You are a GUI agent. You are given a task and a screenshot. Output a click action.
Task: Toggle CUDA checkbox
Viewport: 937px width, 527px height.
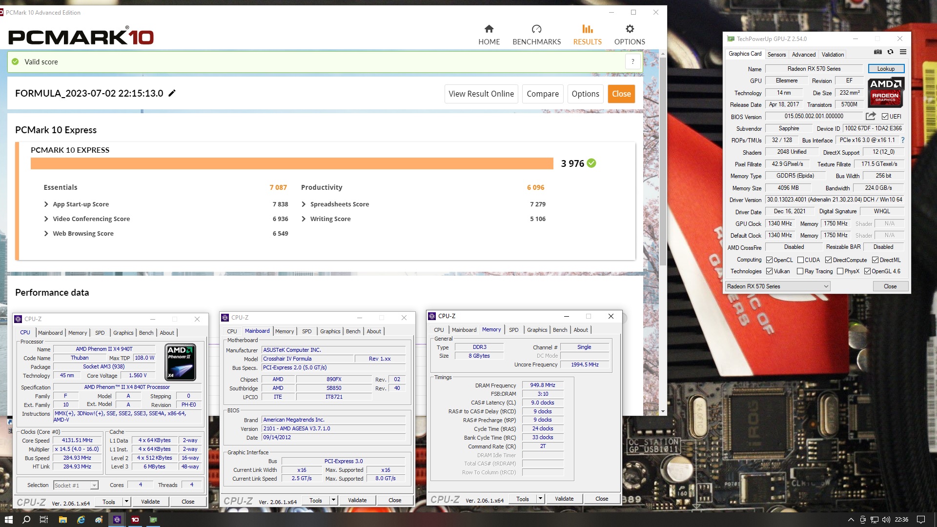[800, 260]
